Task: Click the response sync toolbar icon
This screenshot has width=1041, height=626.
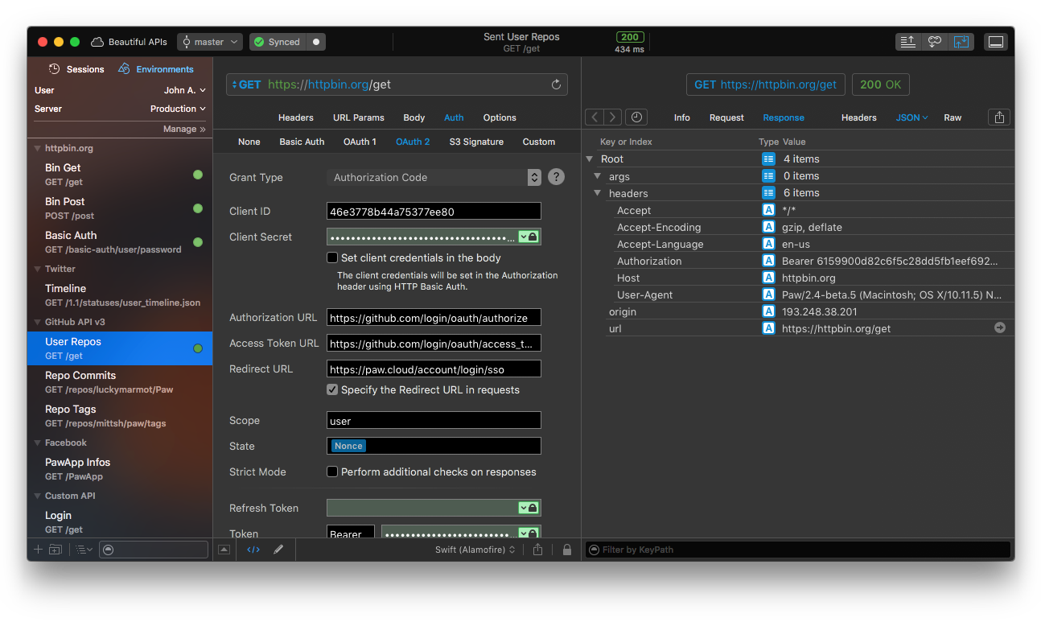Action: [x=961, y=42]
